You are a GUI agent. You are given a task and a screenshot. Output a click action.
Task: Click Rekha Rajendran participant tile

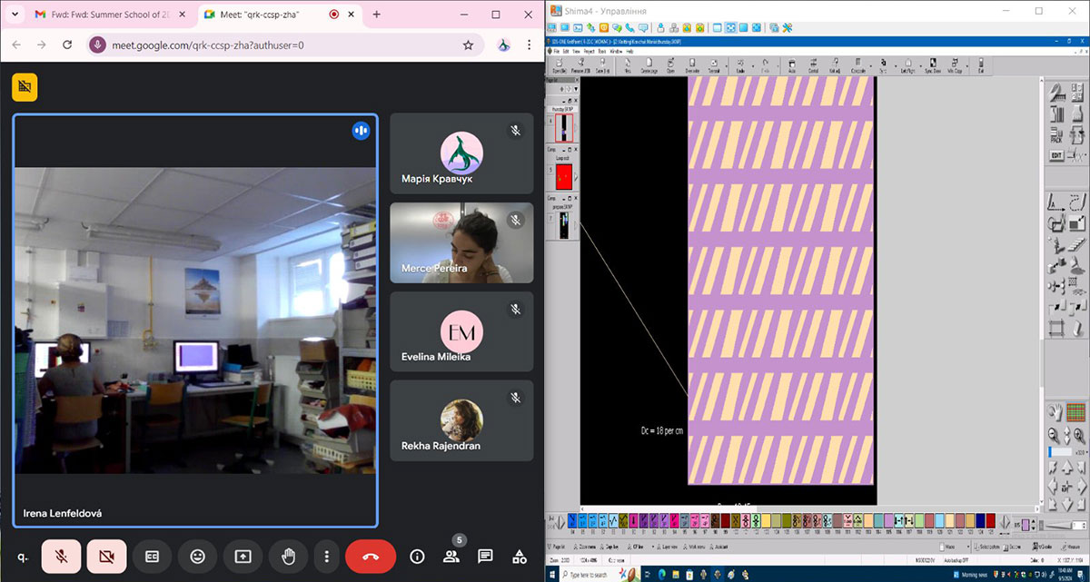coord(461,419)
